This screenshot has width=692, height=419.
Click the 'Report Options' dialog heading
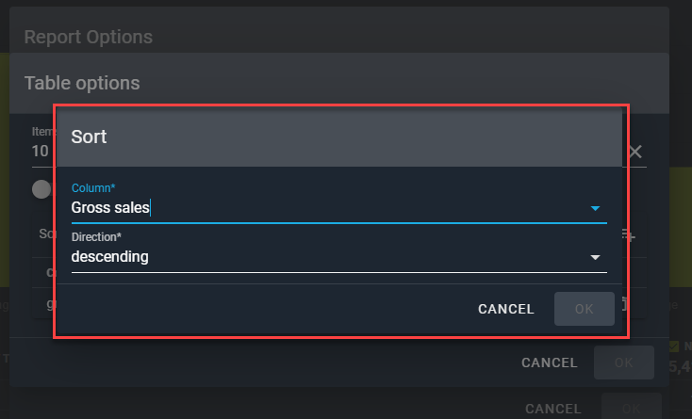[88, 37]
